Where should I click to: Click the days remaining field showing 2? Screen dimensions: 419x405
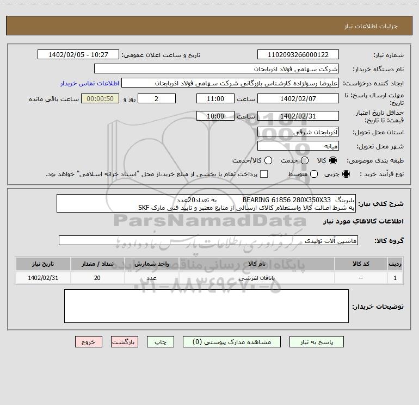coord(157,98)
